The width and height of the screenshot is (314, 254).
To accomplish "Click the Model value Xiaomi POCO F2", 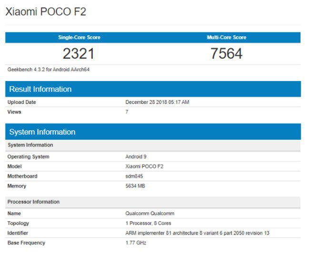I will click(x=144, y=166).
